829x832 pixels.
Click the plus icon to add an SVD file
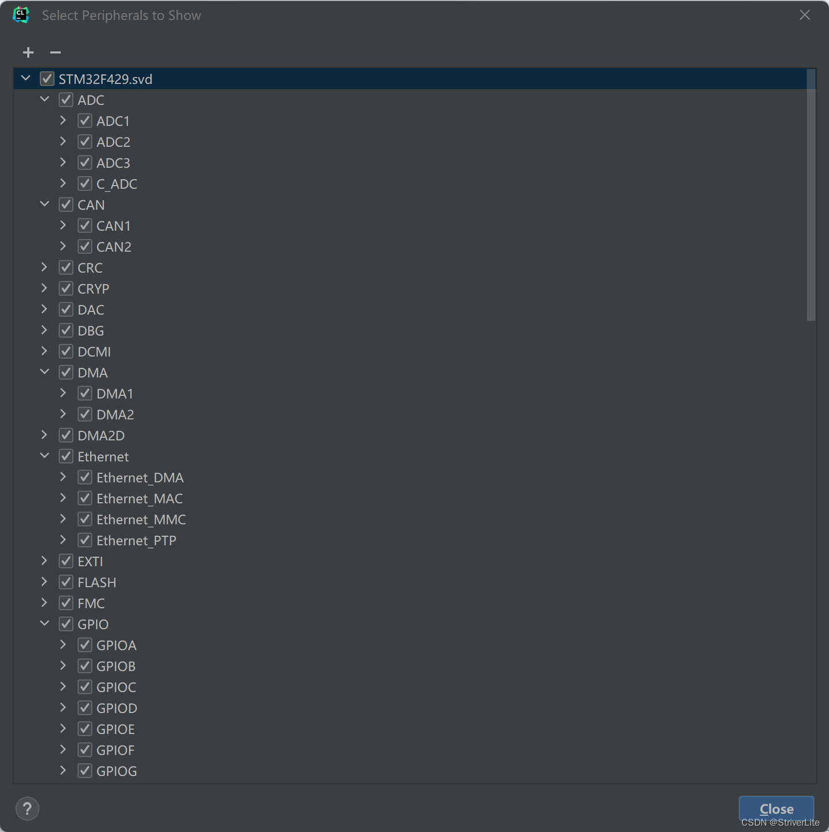tap(28, 52)
